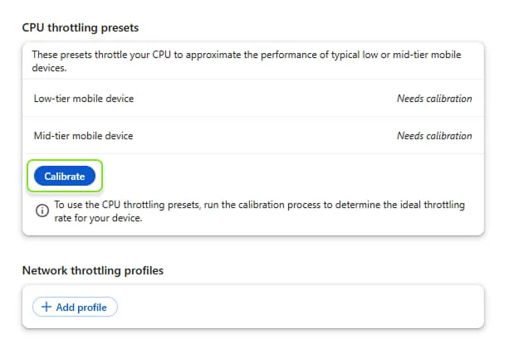Screen dimensions: 509x349
Task: Click blank space right of Calibrate button
Action: [x=291, y=176]
